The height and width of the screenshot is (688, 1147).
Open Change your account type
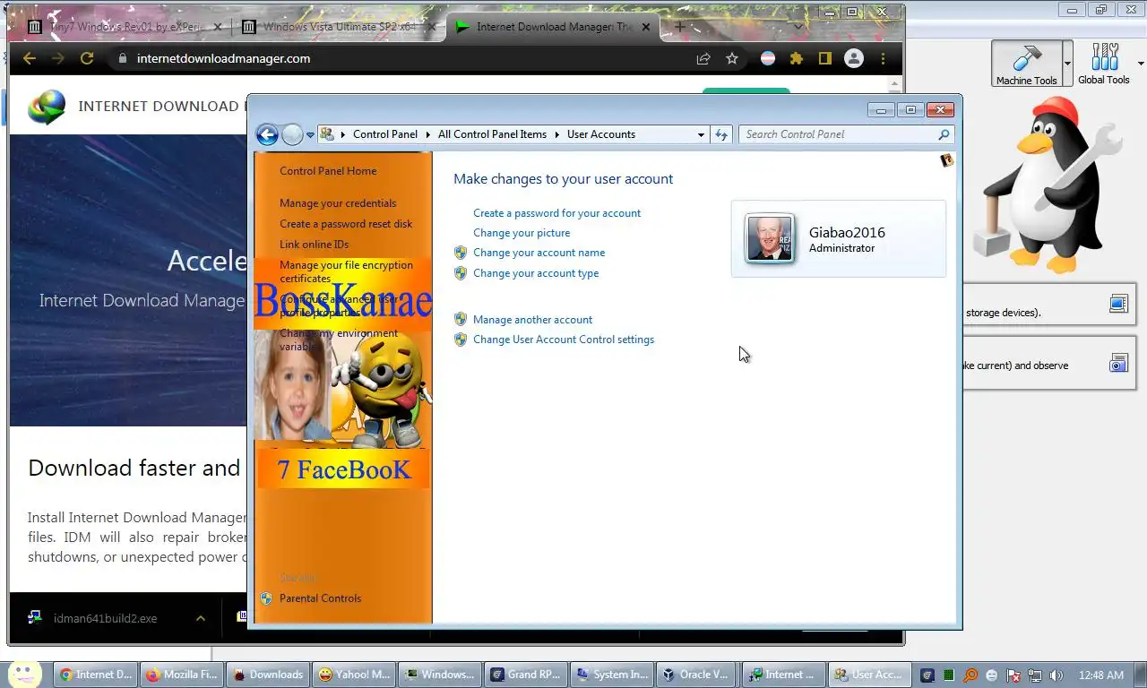point(536,273)
